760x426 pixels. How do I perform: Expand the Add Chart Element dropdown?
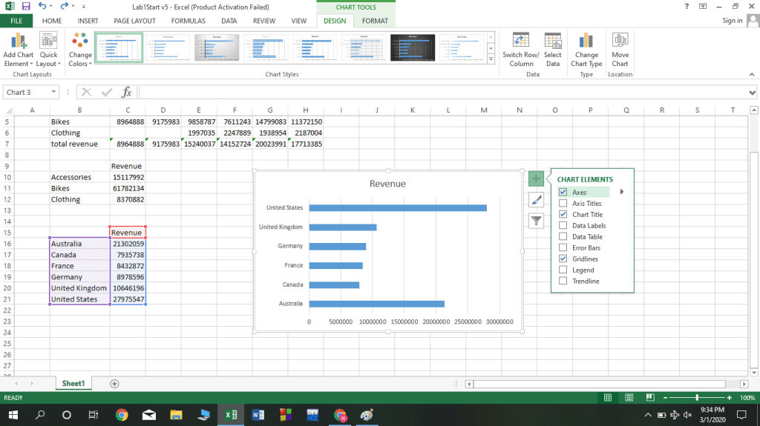(18, 59)
